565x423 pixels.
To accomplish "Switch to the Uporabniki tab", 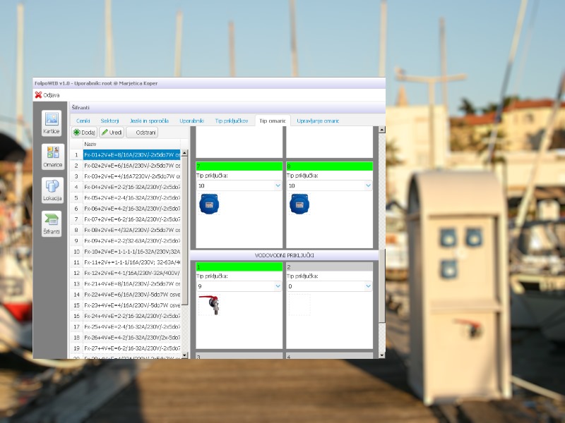I will pos(191,121).
